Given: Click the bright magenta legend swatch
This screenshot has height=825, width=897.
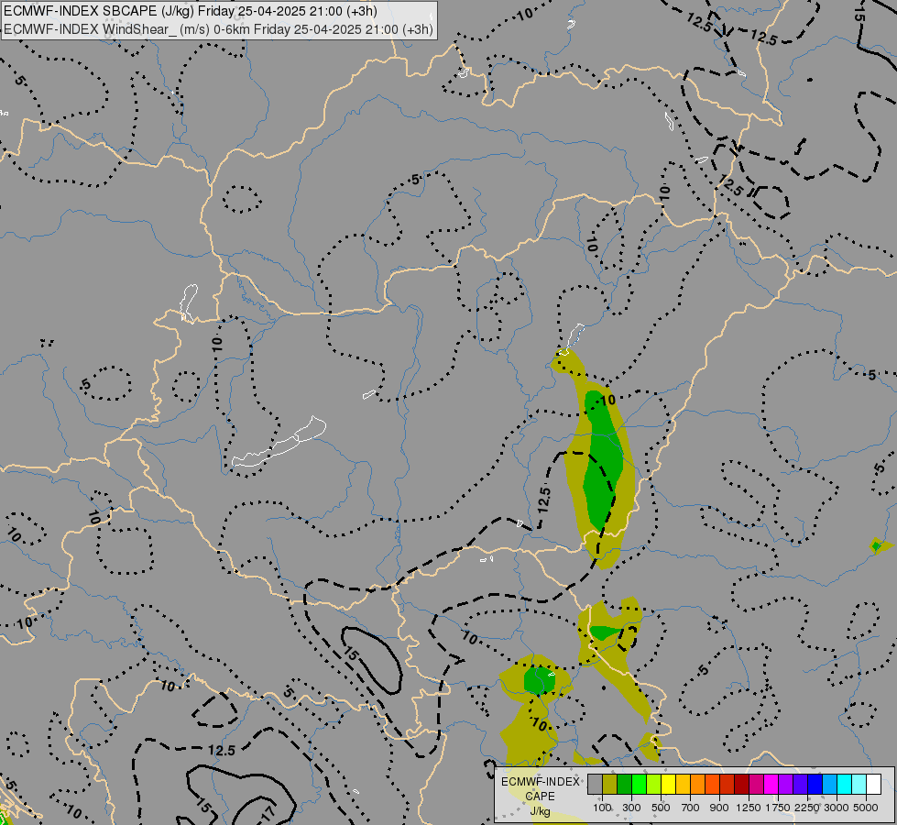Looking at the screenshot, I should (x=771, y=785).
